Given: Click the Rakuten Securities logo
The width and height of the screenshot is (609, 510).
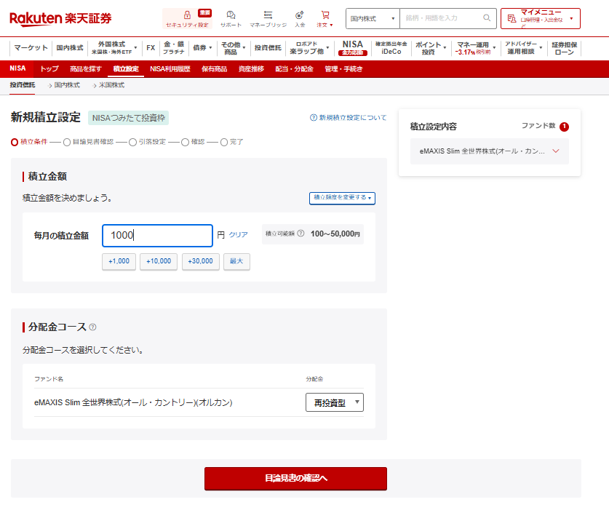Looking at the screenshot, I should tap(60, 18).
